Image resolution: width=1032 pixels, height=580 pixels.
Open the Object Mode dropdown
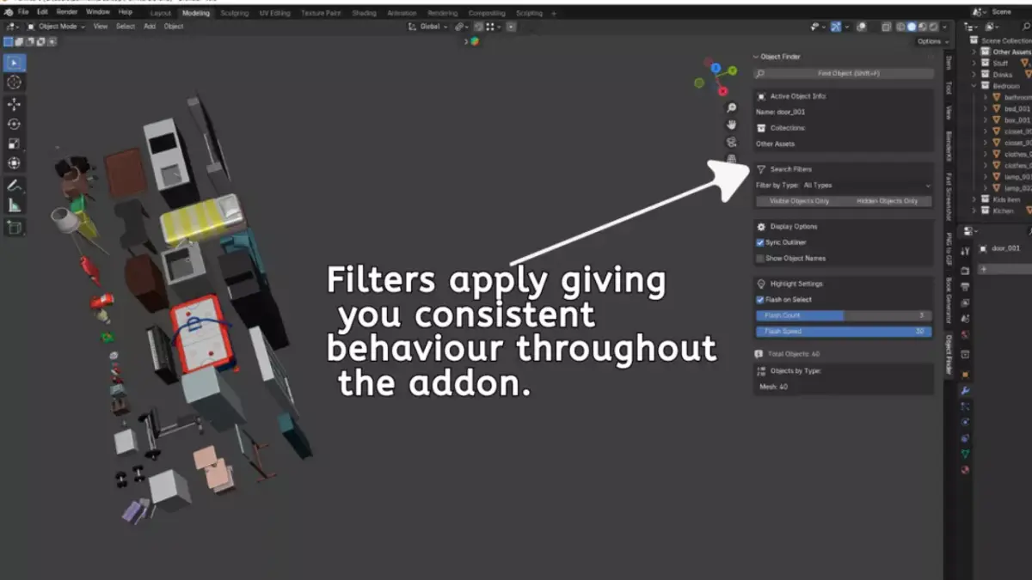(x=58, y=27)
